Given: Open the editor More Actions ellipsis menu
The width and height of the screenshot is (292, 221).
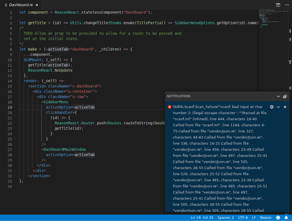Looking at the screenshot, I should [x=287, y=5].
